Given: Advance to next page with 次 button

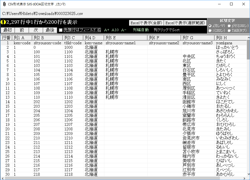Looking at the screenshot, I should [x=35, y=30].
